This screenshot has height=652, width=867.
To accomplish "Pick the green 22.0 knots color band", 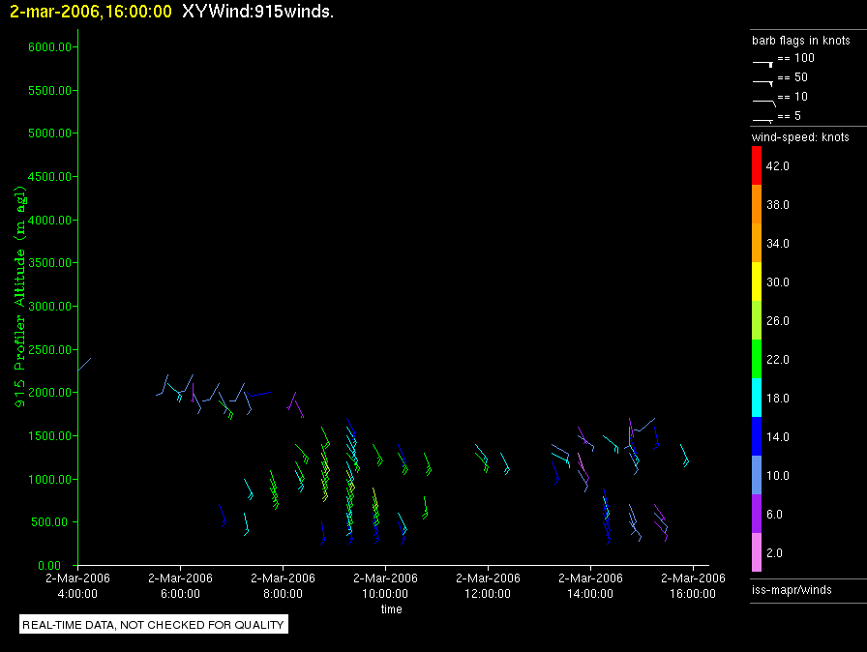I will point(756,359).
